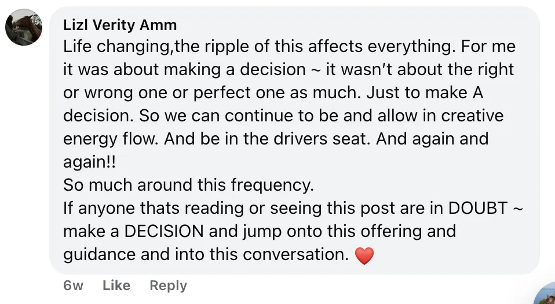This screenshot has height=304, width=555.
Task: Reply to the comment
Action: tap(168, 286)
